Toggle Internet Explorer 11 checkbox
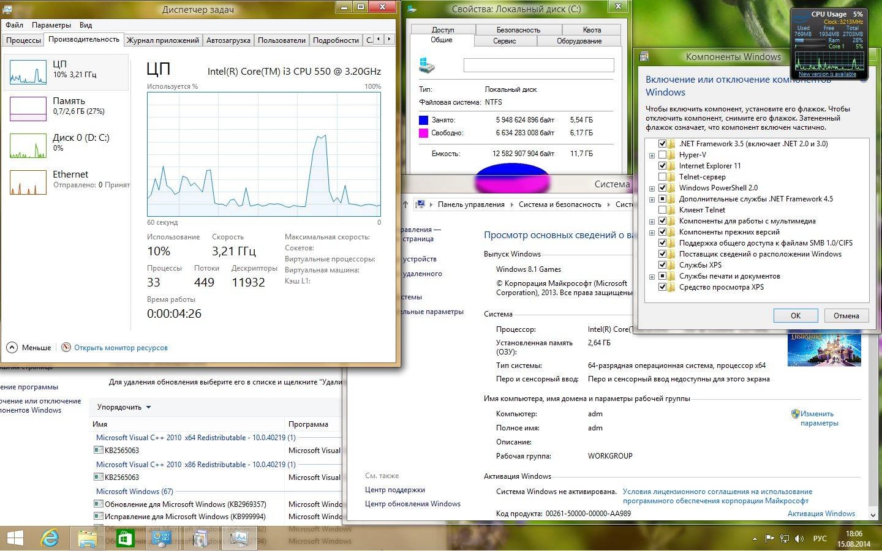Viewport: 882px width, 551px height. point(662,166)
